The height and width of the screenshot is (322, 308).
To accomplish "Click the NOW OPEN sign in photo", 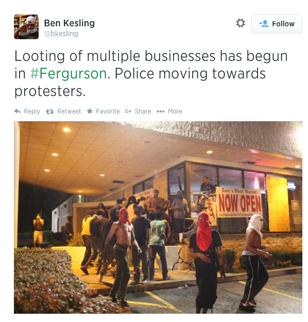I will point(239,202).
